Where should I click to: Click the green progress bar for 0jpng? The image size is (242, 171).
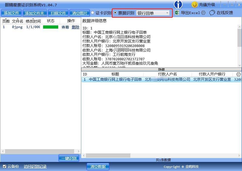(51, 27)
